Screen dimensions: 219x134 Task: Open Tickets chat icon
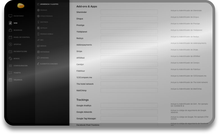tap(10, 73)
